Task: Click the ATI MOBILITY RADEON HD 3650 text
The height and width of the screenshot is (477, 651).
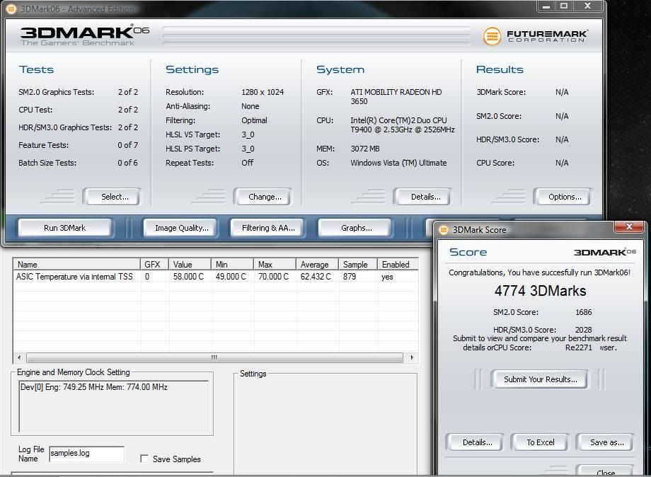Action: 396,97
